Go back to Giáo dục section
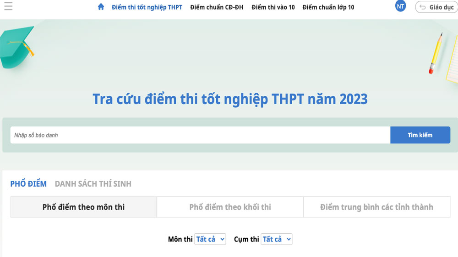458x257 pixels. tap(436, 7)
